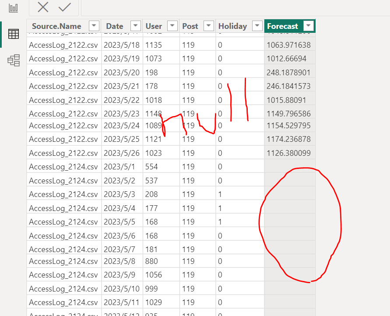390x316 pixels.
Task: Select date cell 2023/5/10
Action: click(x=121, y=289)
